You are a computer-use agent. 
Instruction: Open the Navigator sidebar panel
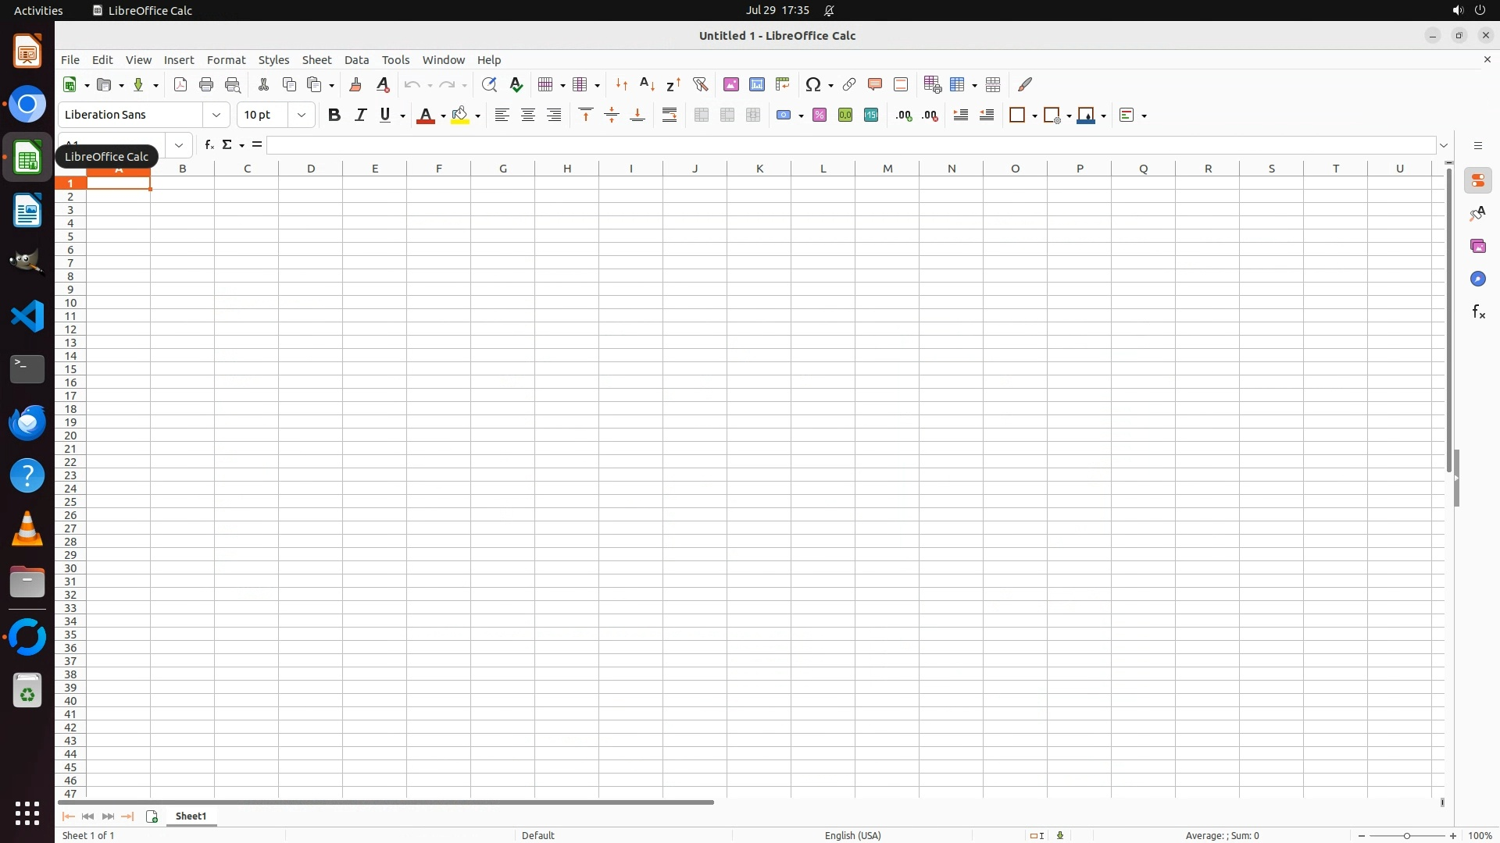click(x=1478, y=279)
